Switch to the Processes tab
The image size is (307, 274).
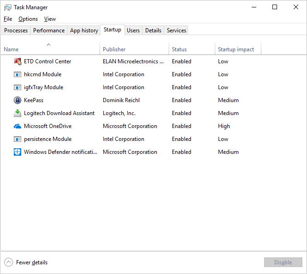point(16,30)
